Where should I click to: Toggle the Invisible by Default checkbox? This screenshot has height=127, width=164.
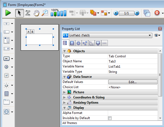point(110,118)
